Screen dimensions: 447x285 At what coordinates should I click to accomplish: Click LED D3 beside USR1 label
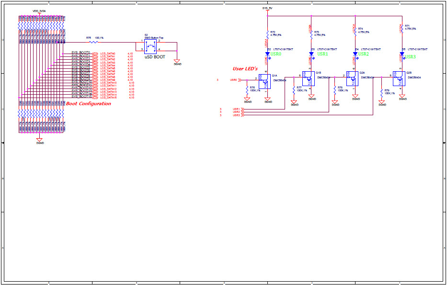311,54
